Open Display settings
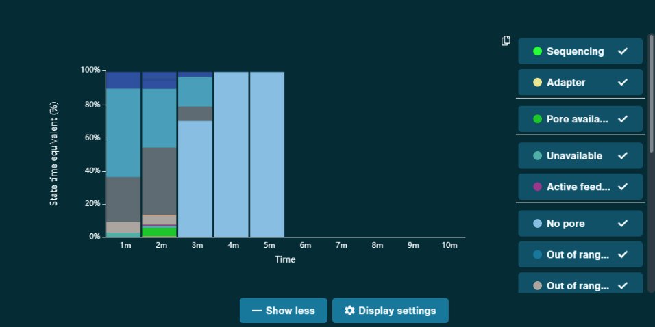This screenshot has height=327, width=655. (390, 311)
